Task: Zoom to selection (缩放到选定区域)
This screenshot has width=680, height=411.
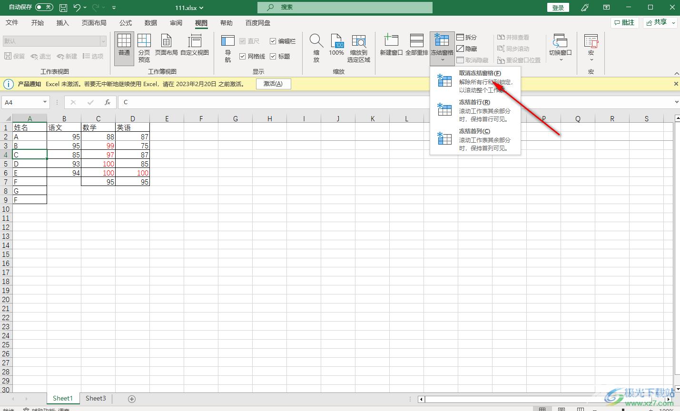Action: [359, 49]
